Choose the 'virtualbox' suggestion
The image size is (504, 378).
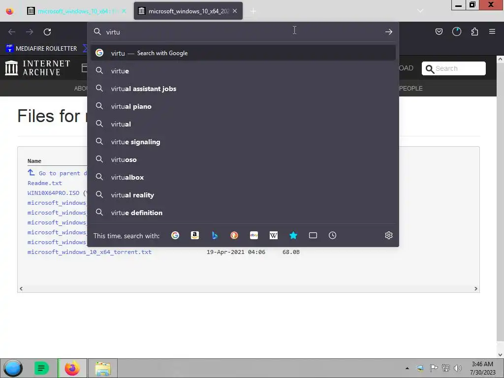243,177
